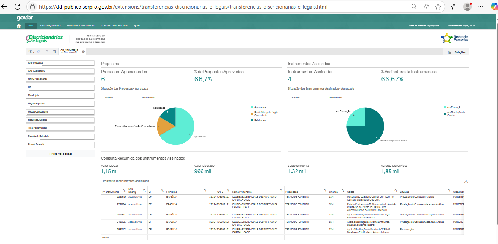Click the home icon in navigation bar

point(19,26)
